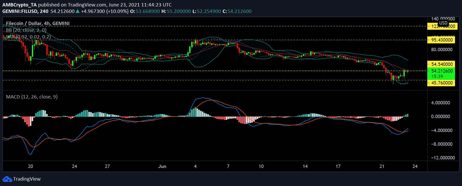Screen dimensions: 462x186
Task: Click the 14 date marker on time axis
Action: 305,166
